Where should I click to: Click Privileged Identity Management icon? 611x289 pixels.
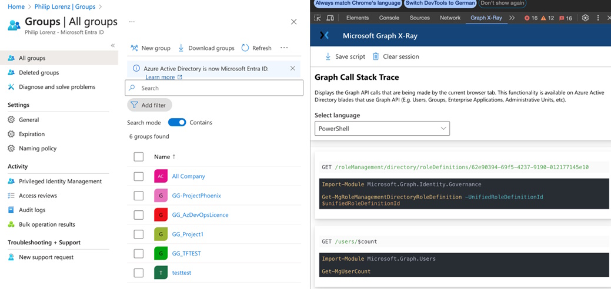pyautogui.click(x=11, y=181)
